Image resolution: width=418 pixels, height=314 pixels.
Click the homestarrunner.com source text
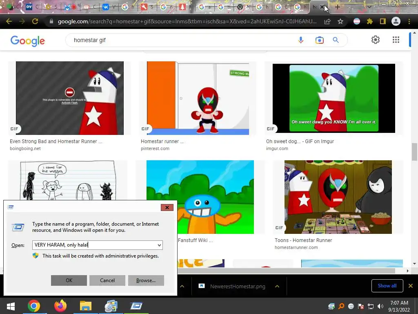[296, 247]
